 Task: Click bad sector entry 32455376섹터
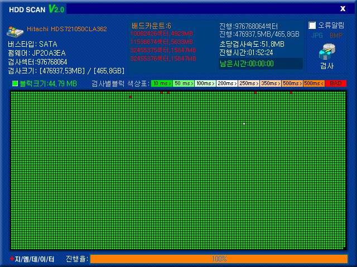click(163, 58)
